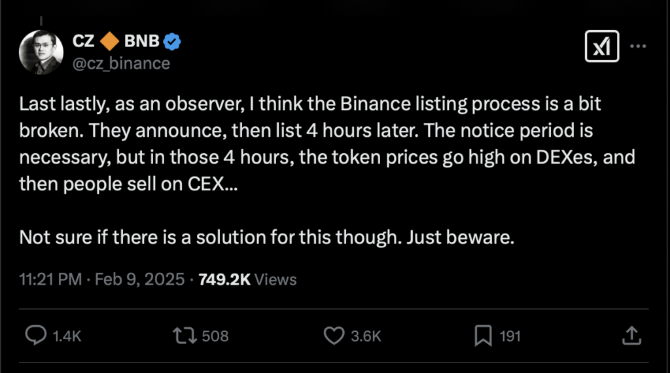Click the orange diamond BNB emoji

(x=109, y=41)
